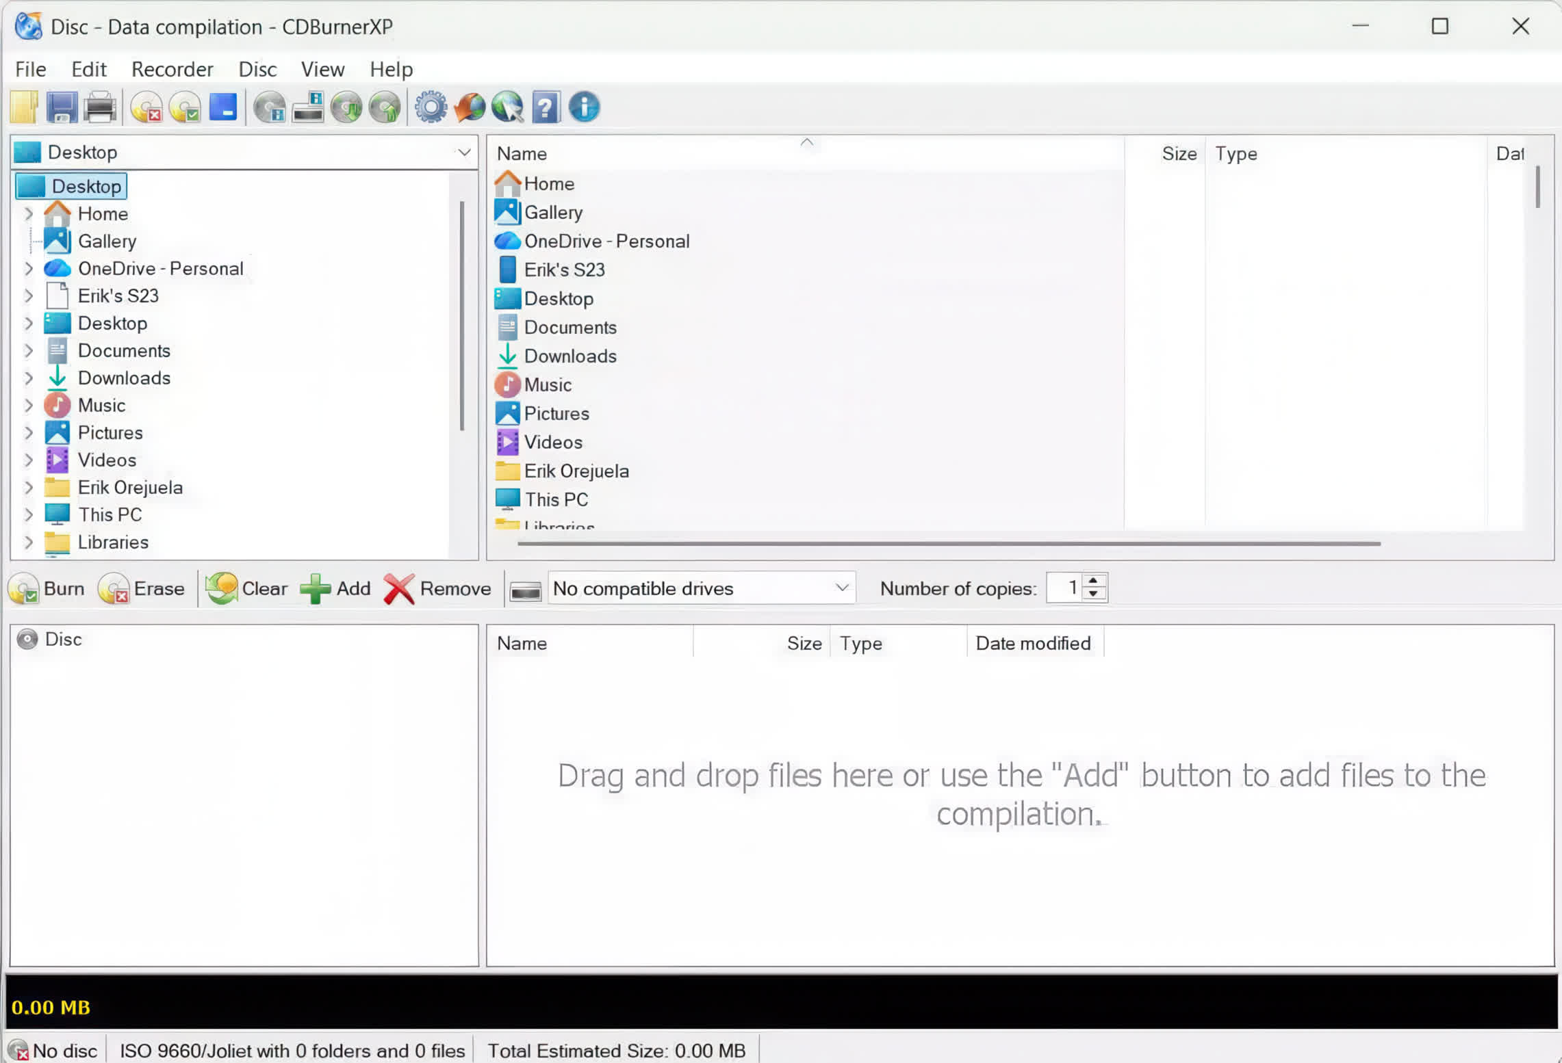Screen dimensions: 1562x1063
Task: Click the file list vertical scrollbar
Action: pyautogui.click(x=1538, y=186)
